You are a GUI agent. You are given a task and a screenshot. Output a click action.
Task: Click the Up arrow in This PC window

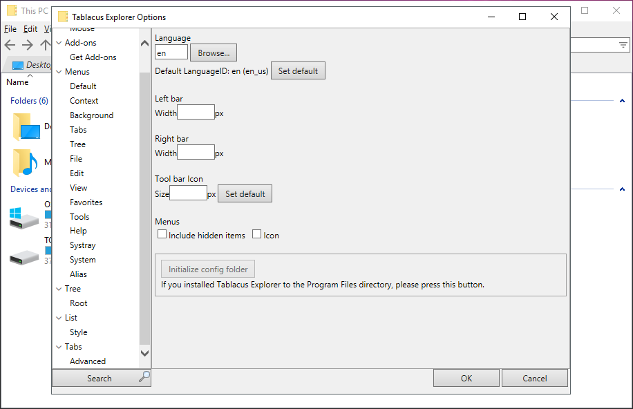45,45
